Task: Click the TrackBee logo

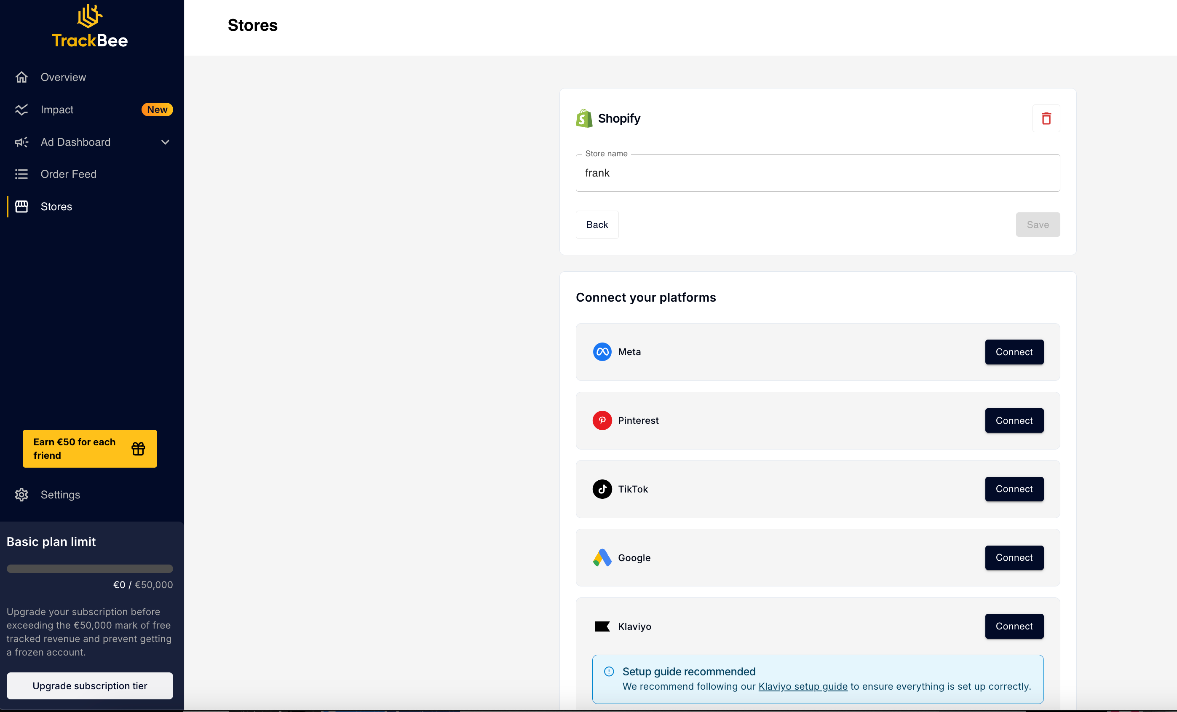Action: pyautogui.click(x=90, y=26)
